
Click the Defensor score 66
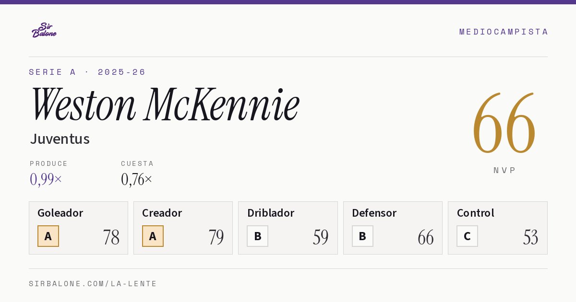point(426,237)
